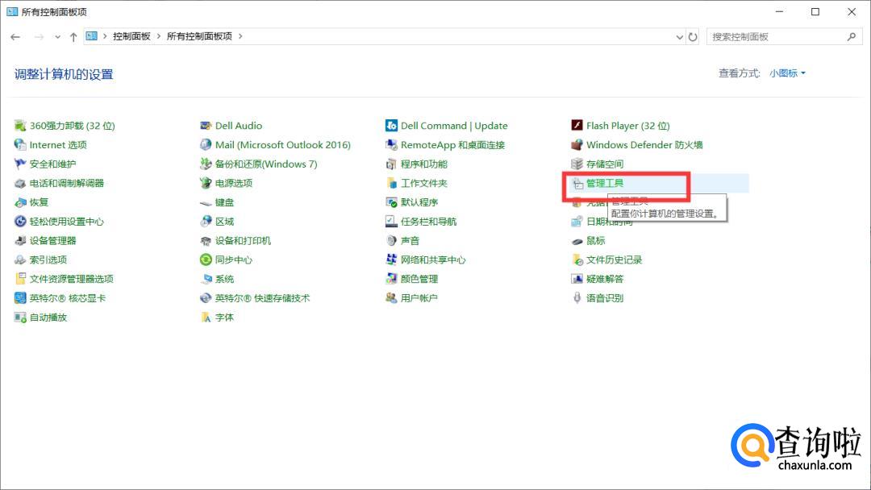Open 文件历史记录 link

coord(615,260)
